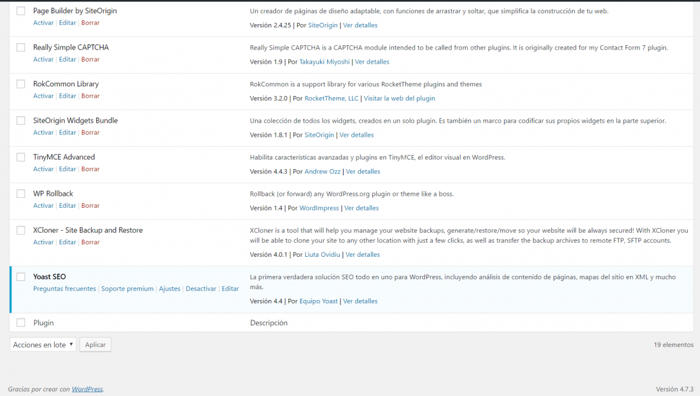Edit Really Simple CAPTCHA plugin

point(67,59)
